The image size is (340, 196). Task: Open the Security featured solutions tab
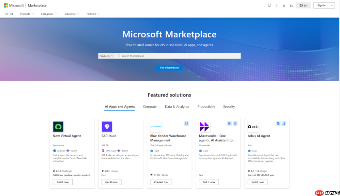pos(229,106)
